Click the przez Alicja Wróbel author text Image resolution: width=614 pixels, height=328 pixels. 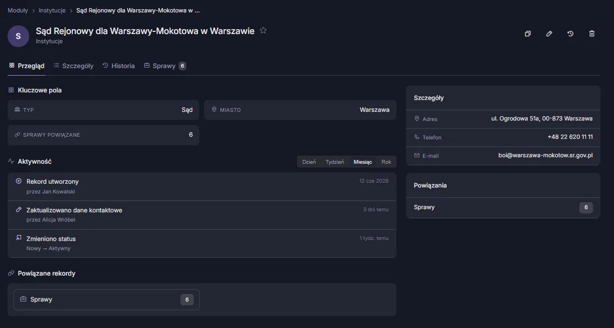(51, 220)
